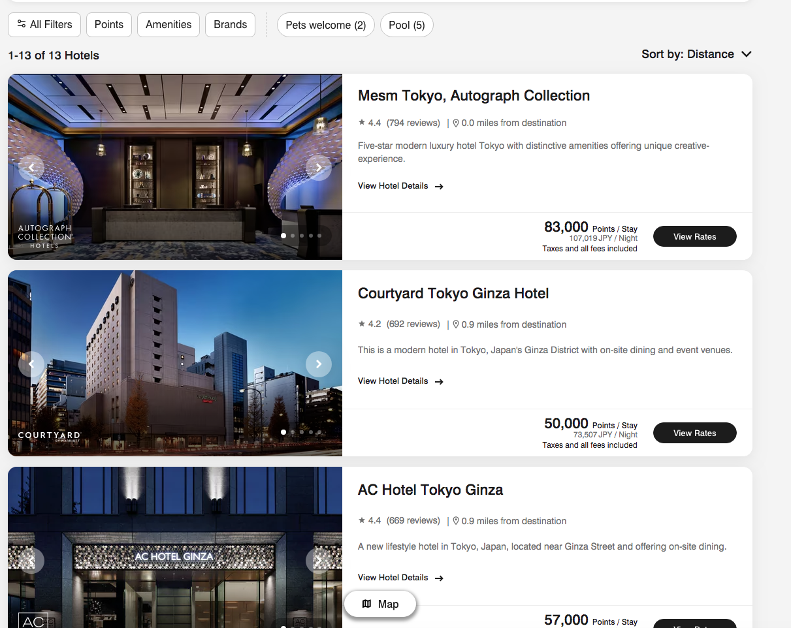The image size is (791, 628).
Task: Click arrow beside AC Hotel View Hotel Details
Action: (439, 578)
